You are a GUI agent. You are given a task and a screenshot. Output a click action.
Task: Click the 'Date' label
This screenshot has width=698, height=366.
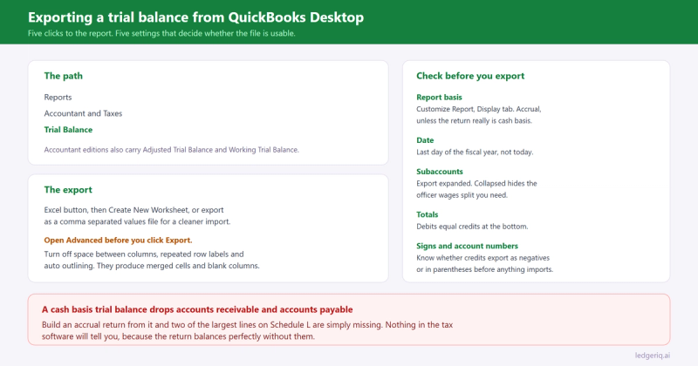tap(425, 140)
